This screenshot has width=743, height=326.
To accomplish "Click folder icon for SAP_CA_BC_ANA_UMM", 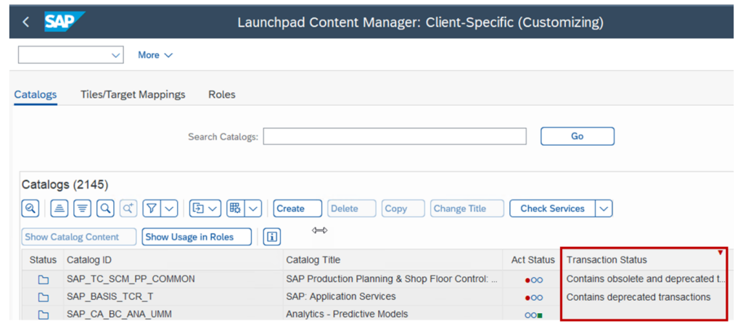I will pyautogui.click(x=44, y=314).
